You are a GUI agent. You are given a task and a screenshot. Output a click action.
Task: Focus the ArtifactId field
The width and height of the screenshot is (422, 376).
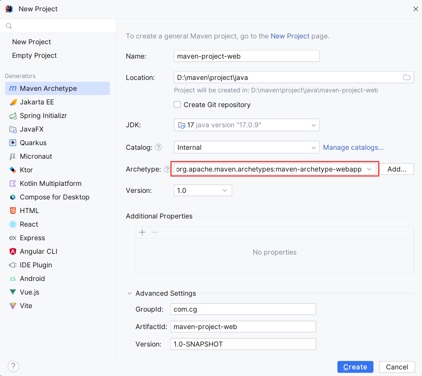[243, 327]
